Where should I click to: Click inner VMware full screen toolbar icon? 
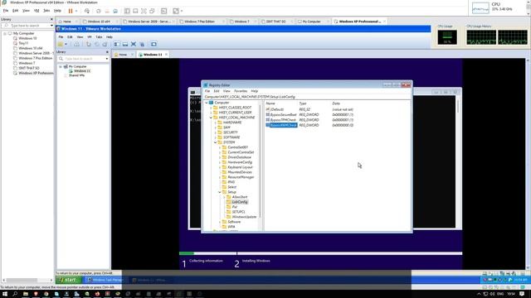153,44
